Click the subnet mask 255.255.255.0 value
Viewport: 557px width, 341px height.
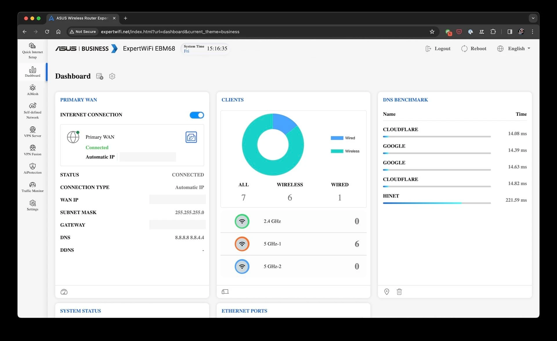point(189,212)
